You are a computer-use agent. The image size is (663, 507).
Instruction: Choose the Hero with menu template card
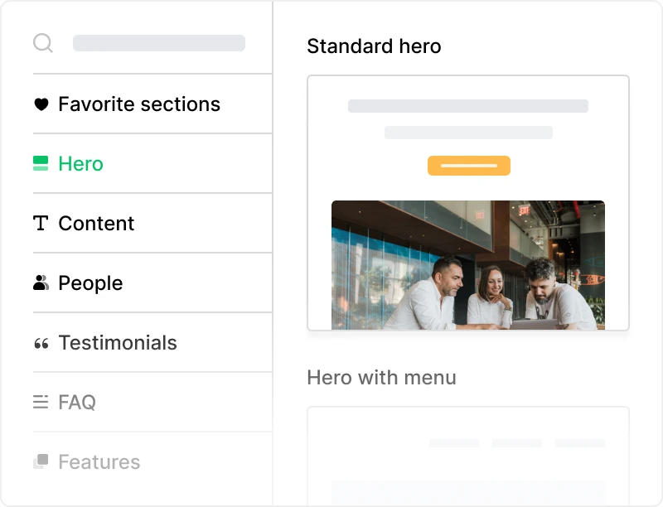tap(468, 456)
